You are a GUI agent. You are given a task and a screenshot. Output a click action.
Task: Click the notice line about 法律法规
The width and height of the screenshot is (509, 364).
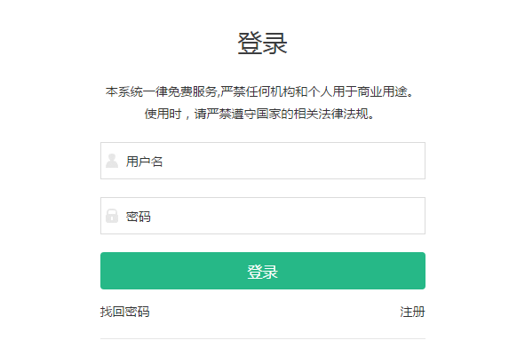coord(259,114)
